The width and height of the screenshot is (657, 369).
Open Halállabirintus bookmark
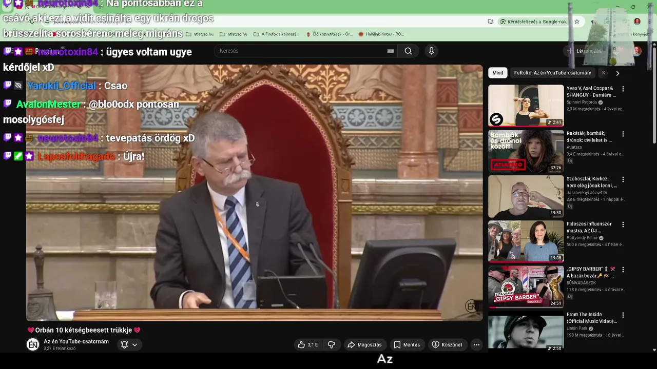point(381,34)
